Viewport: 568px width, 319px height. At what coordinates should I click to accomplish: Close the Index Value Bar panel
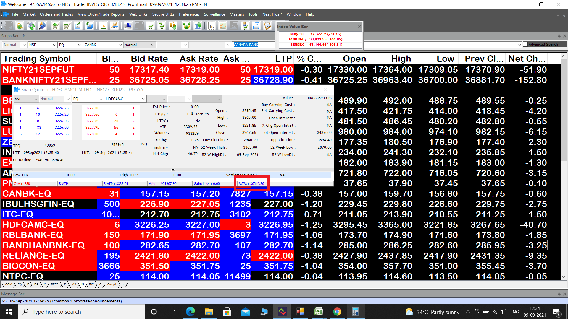(359, 27)
